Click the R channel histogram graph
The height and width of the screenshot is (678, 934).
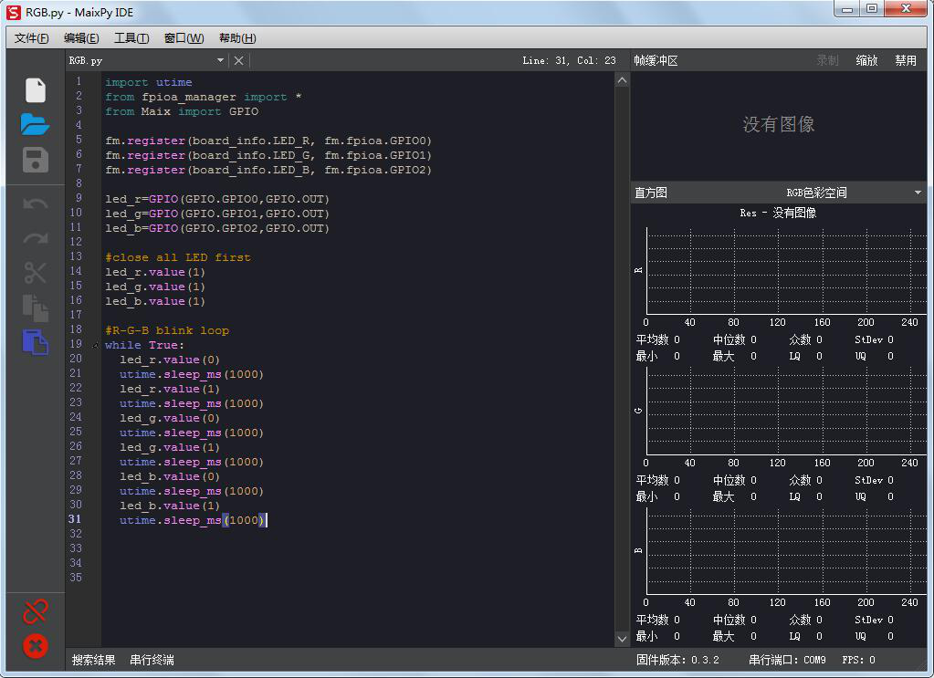[x=786, y=271]
